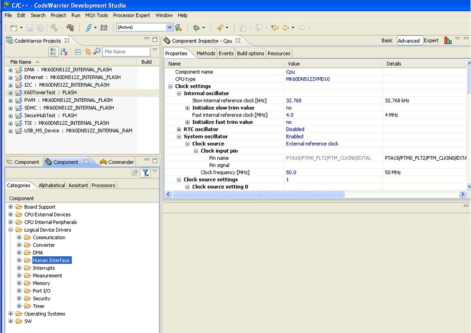This screenshot has height=333, width=471.
Task: Click the Last Edit Location arrow icon
Action: coord(274,28)
